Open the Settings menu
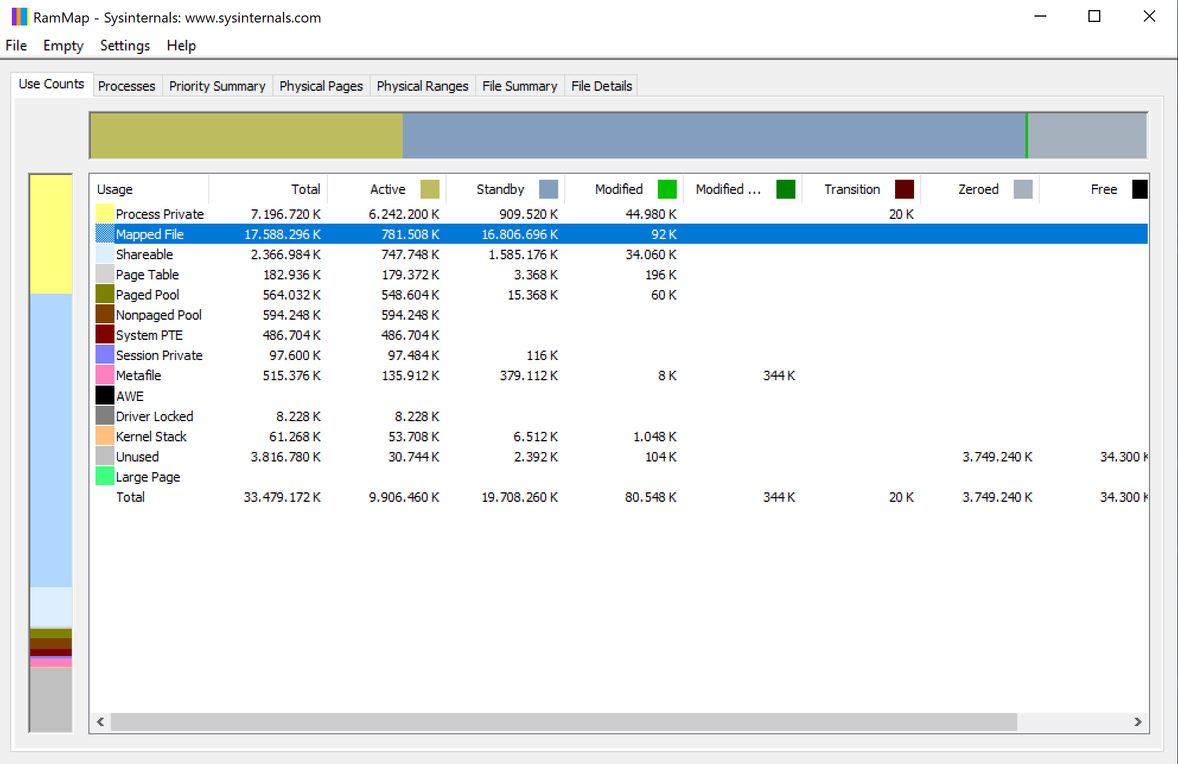Image resolution: width=1178 pixels, height=764 pixels. (125, 46)
